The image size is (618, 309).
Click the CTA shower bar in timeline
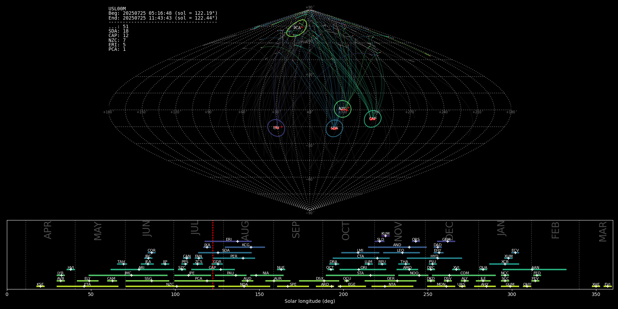361,258
